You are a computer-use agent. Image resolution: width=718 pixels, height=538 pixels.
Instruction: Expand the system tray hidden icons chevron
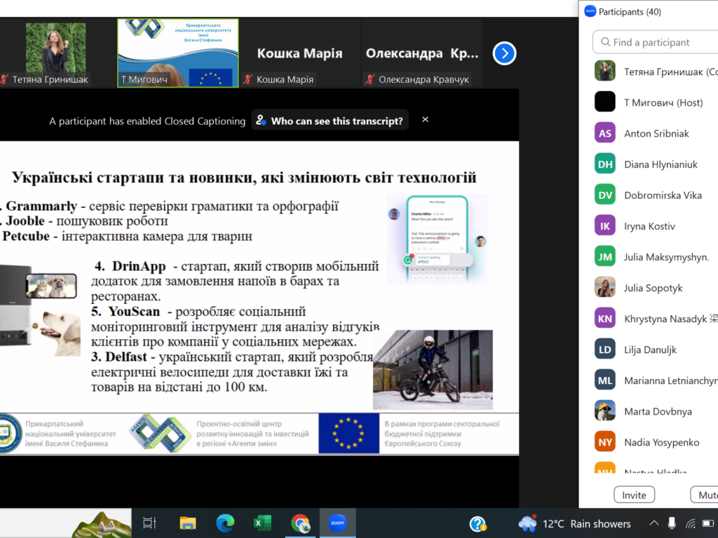click(653, 523)
